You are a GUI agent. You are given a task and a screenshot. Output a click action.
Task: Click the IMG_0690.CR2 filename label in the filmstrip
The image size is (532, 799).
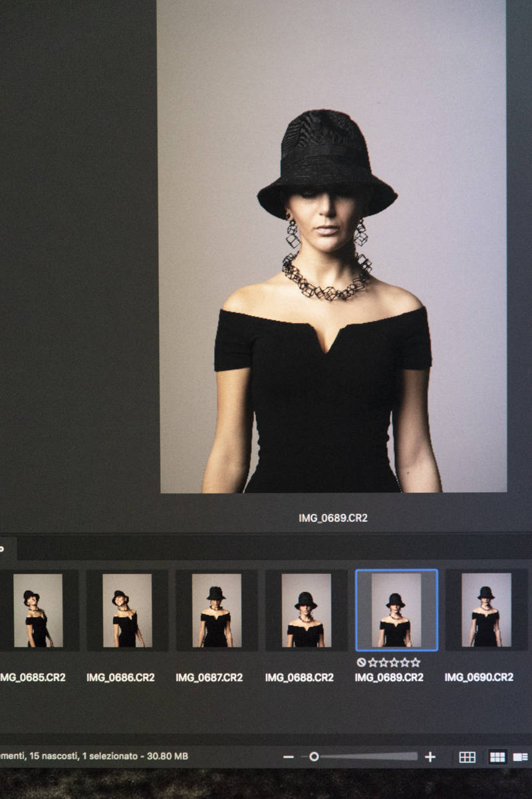tap(479, 677)
